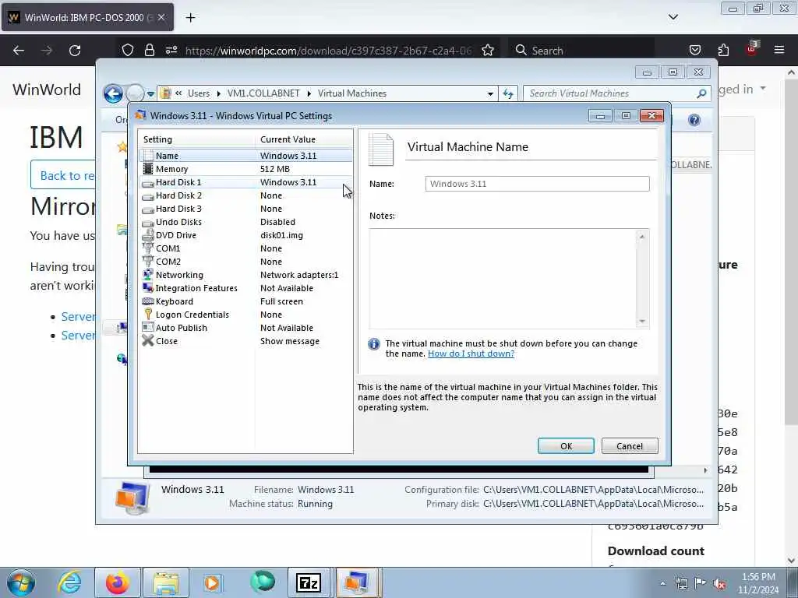Open a new Firefox tab
This screenshot has width=798, height=598.
click(190, 18)
